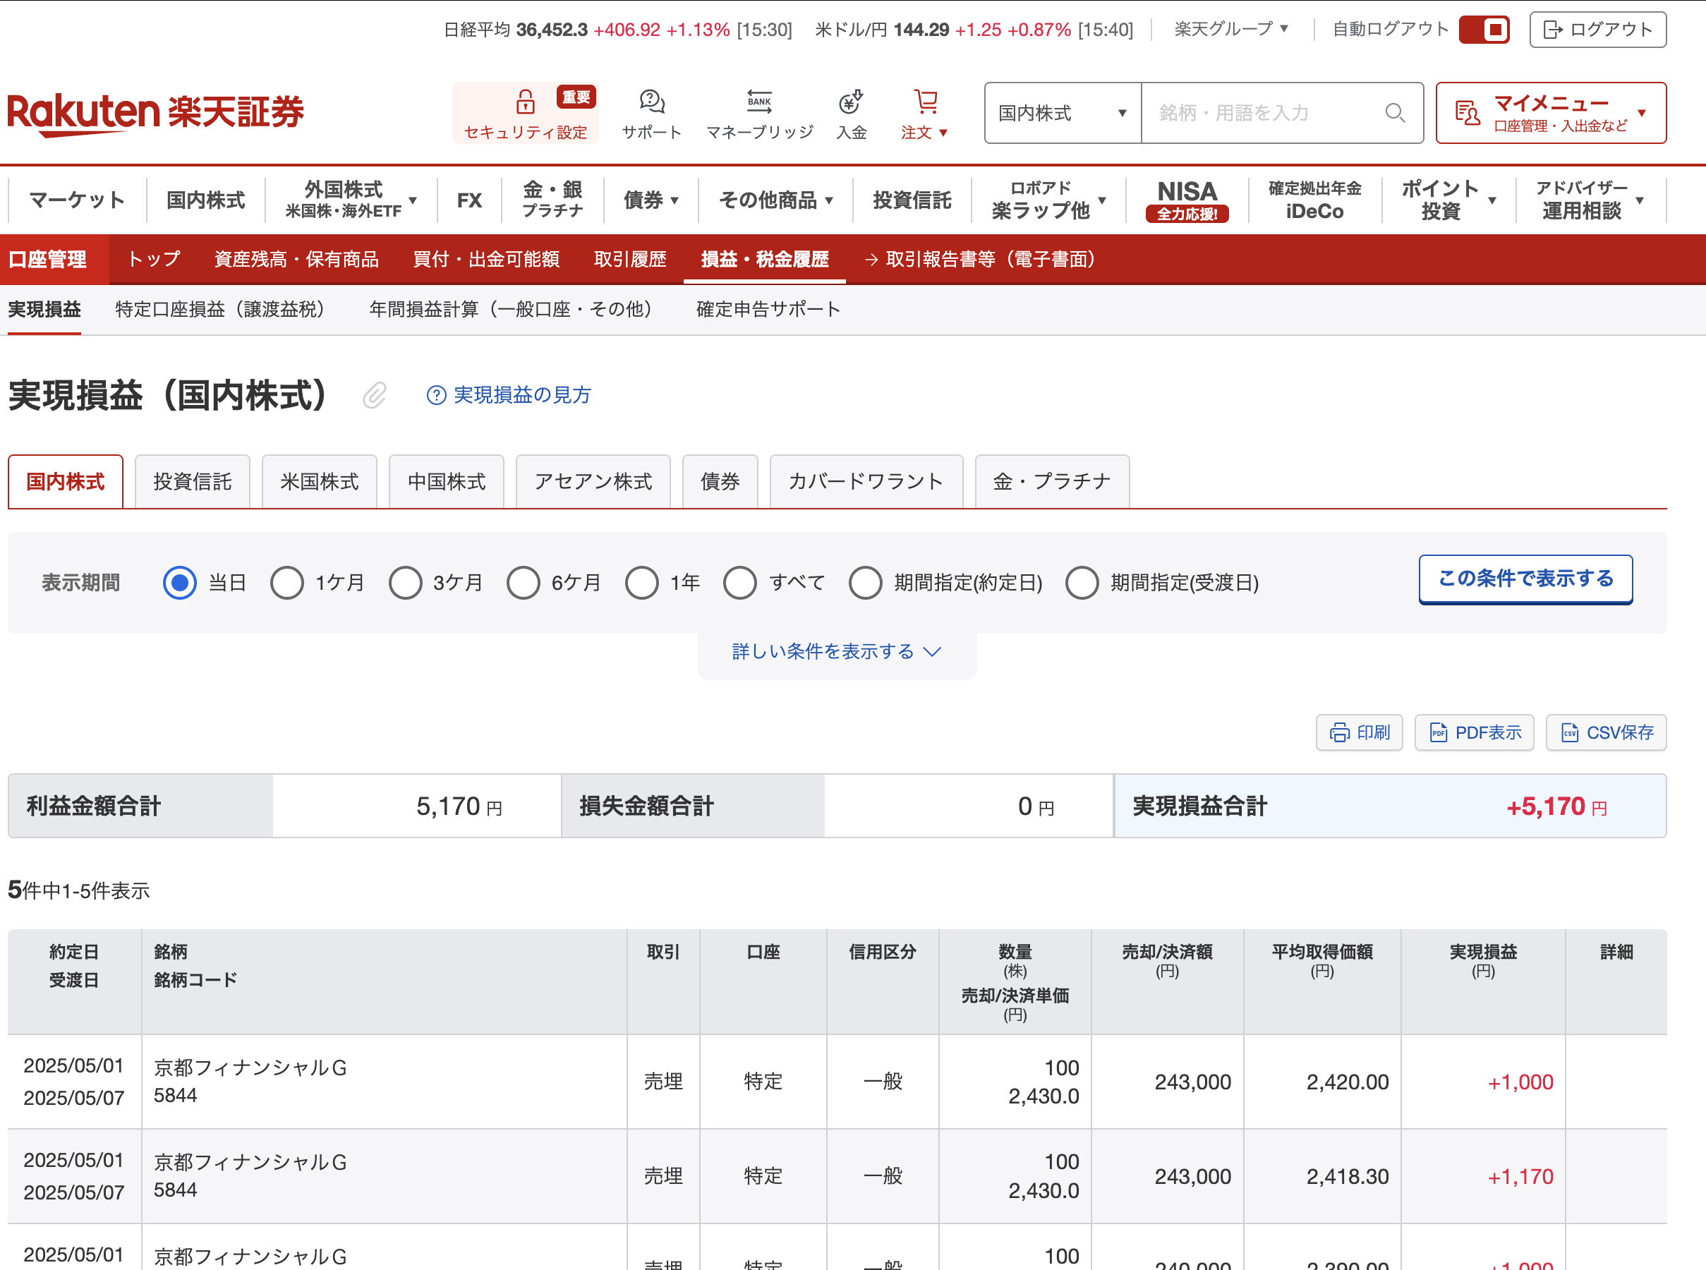Click the paperclip icon beside the title
Image resolution: width=1706 pixels, height=1270 pixels.
(x=375, y=395)
